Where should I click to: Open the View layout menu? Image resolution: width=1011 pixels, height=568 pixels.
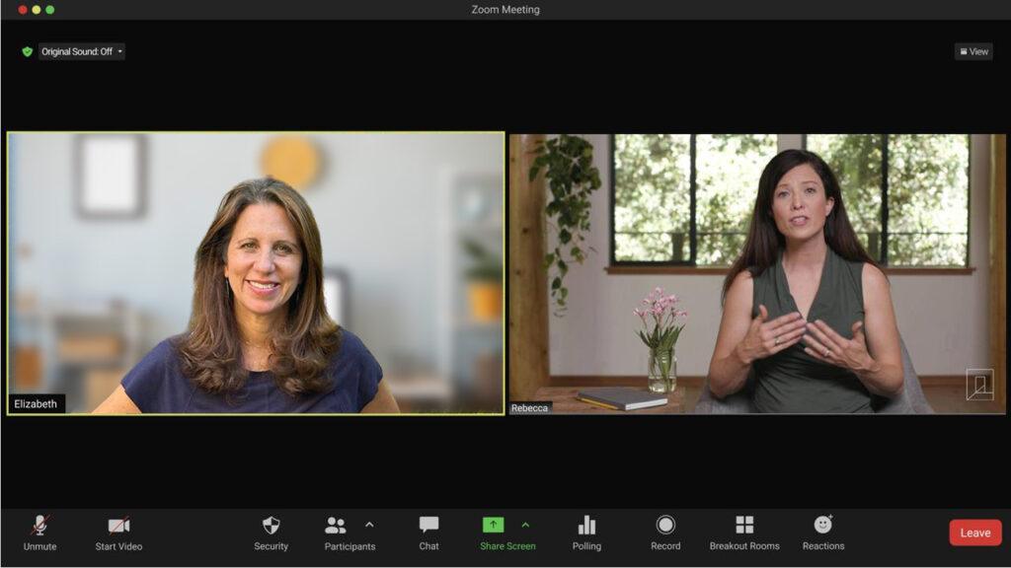(973, 51)
